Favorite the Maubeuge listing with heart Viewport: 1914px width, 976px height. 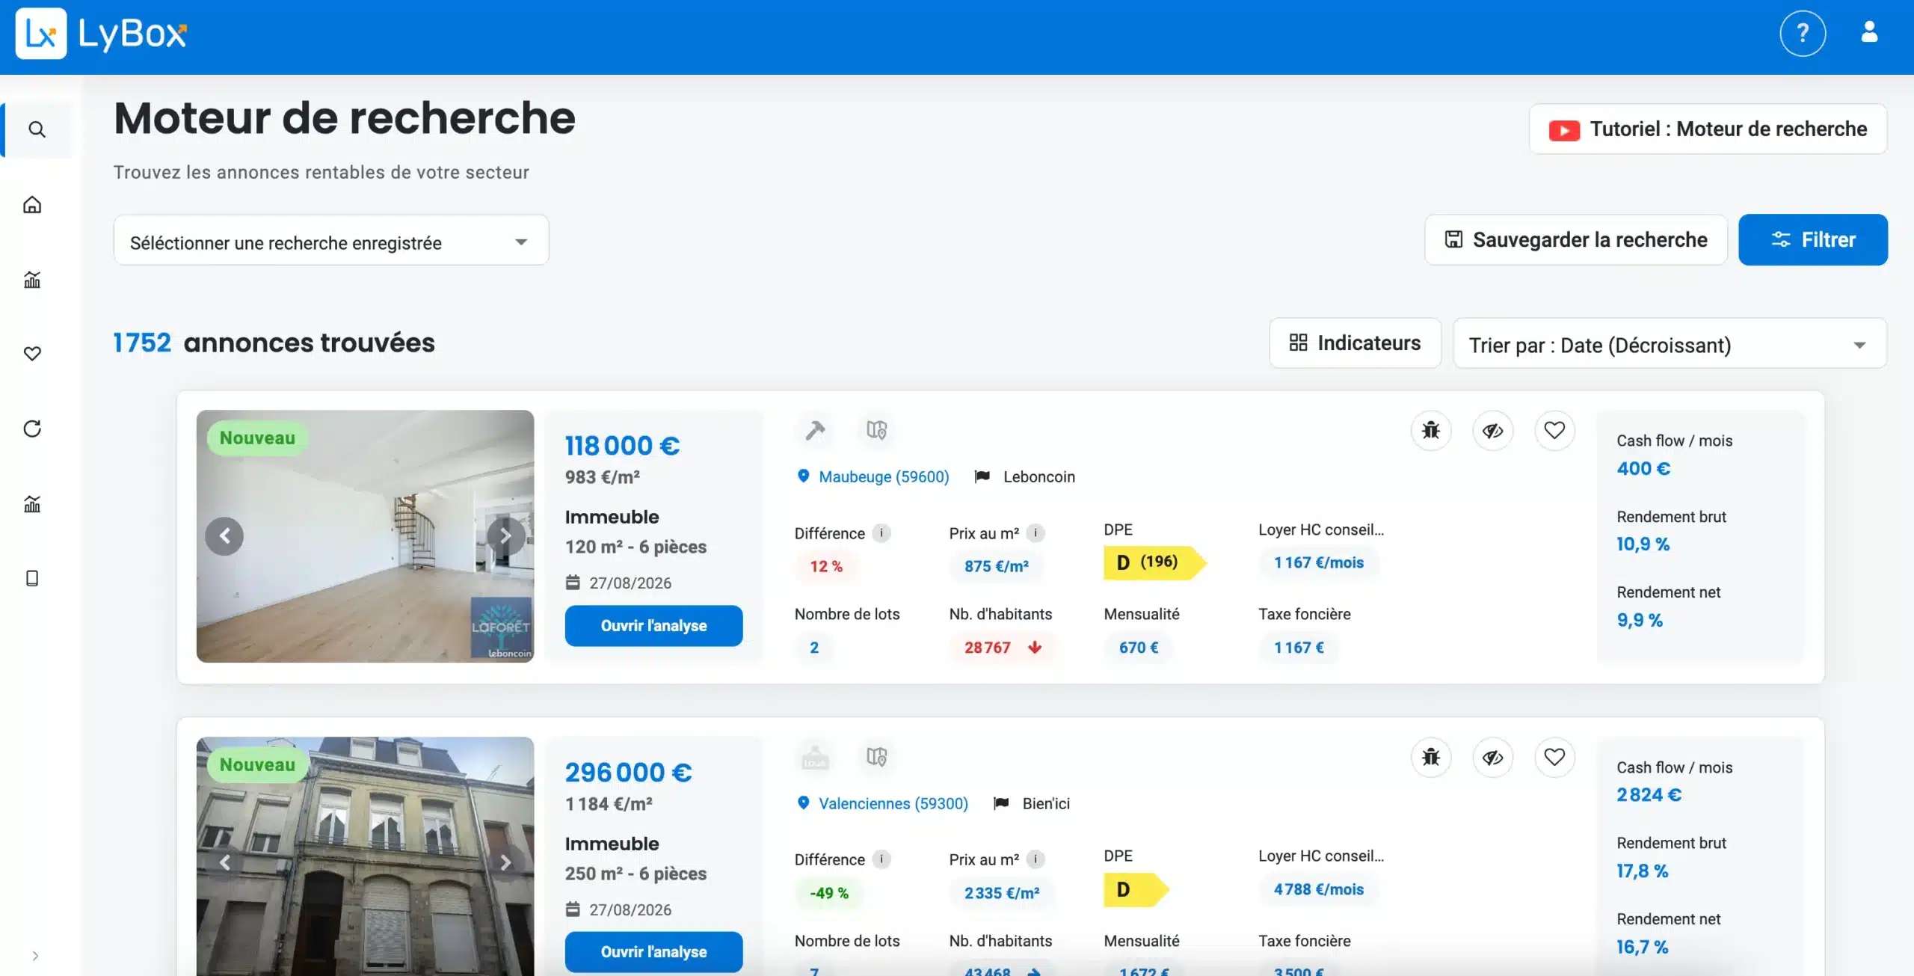1555,431
